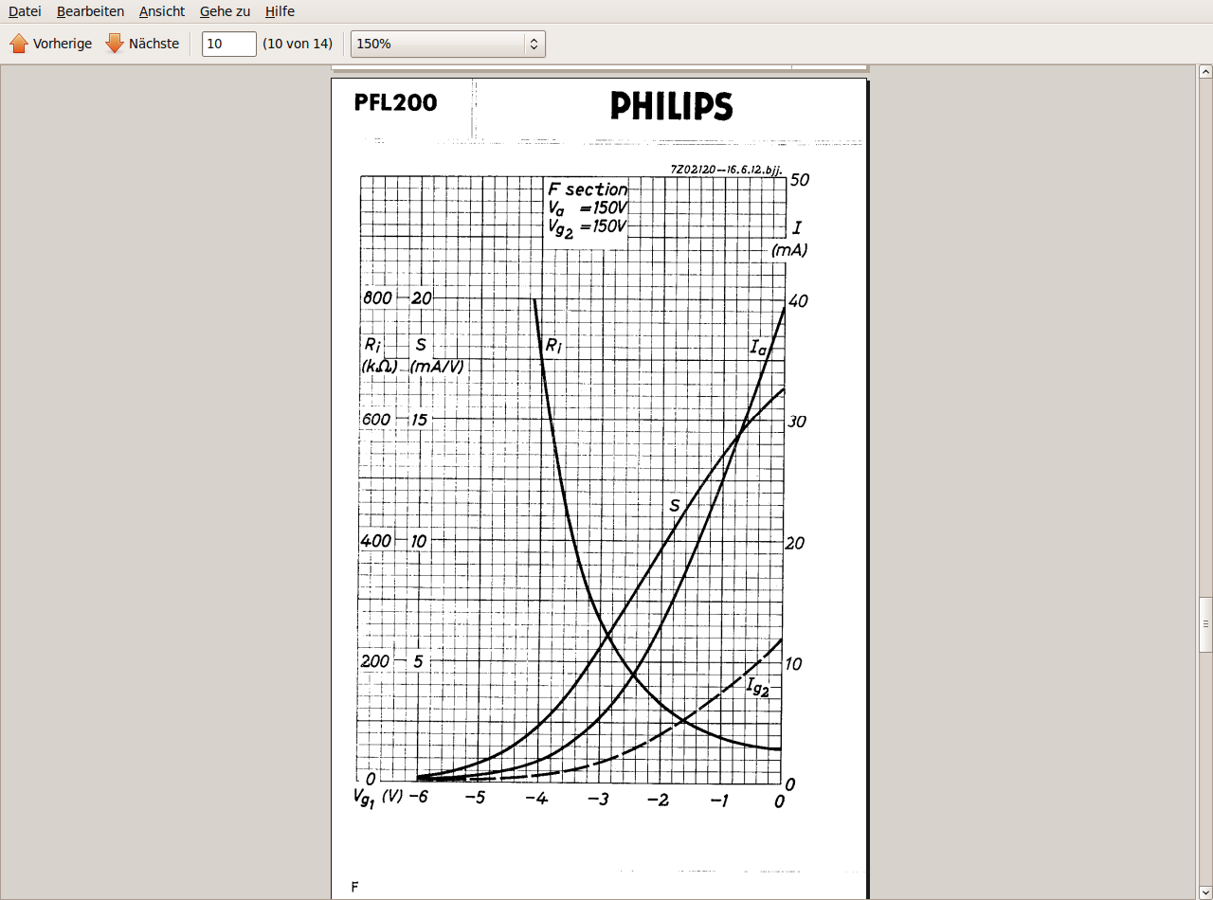Click the PFL200 heading on the page
Screen dimensions: 1213x900
click(x=395, y=102)
